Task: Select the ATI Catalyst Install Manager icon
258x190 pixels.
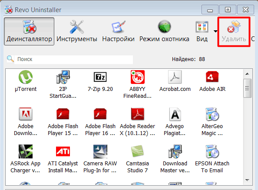Action: click(x=63, y=151)
